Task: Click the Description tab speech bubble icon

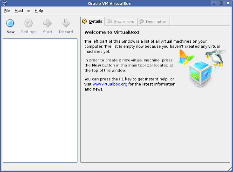Action: [x=141, y=21]
